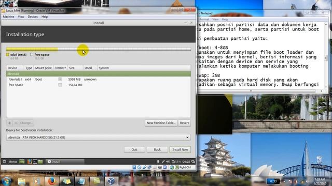Open Windows Media Player taskbar icon
The height and width of the screenshot is (186, 332).
click(36, 181)
